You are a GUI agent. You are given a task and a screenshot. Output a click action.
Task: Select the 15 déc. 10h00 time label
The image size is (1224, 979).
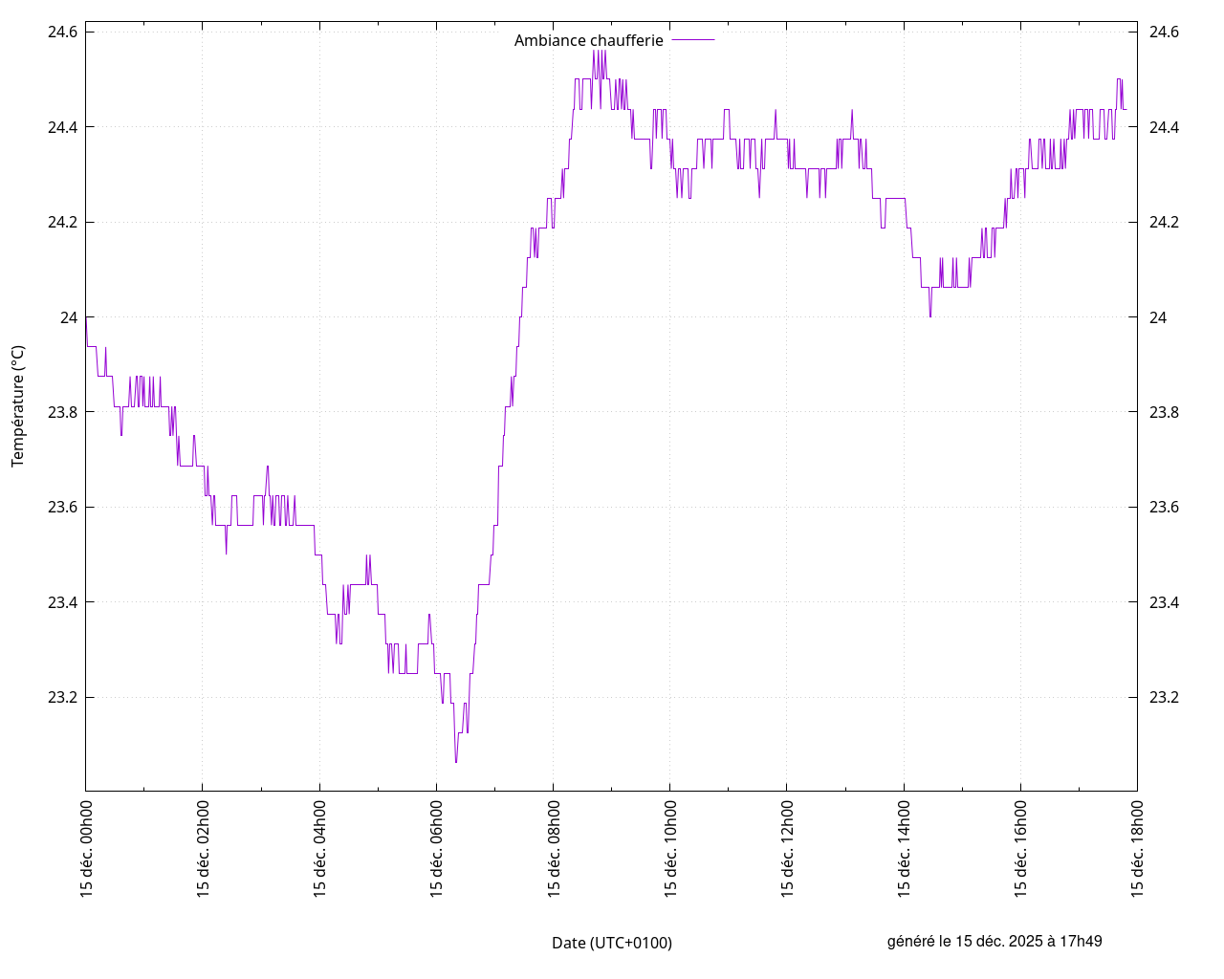670,848
